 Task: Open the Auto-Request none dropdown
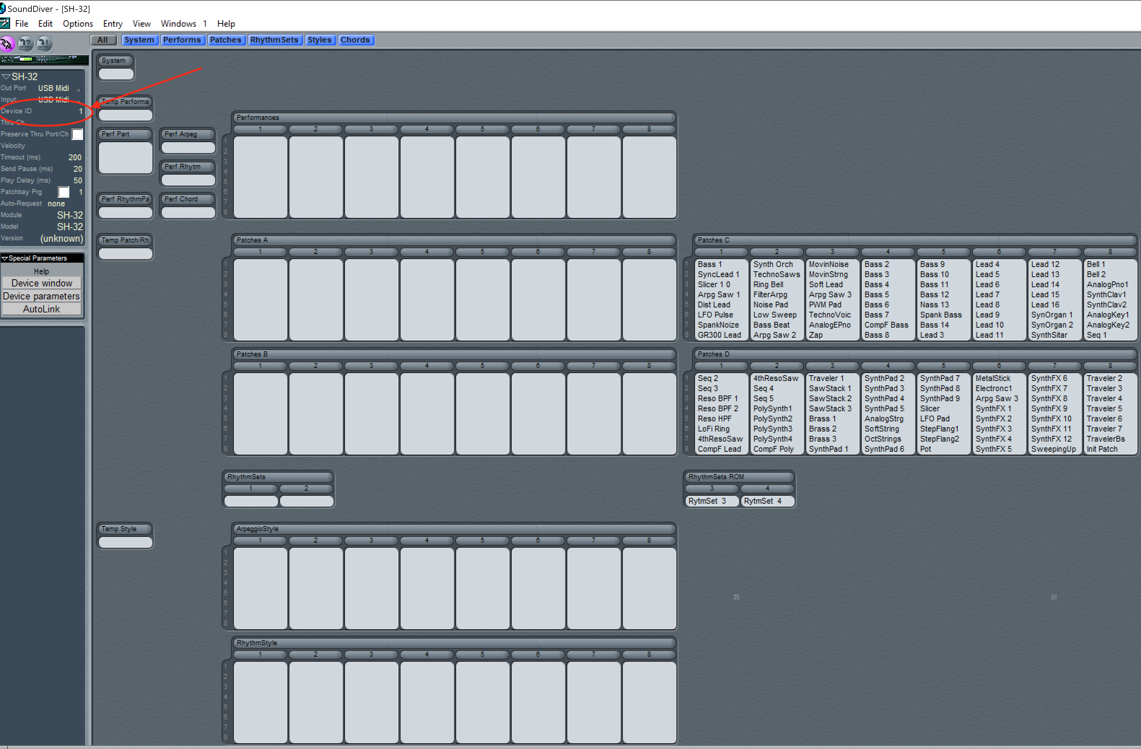pos(56,203)
